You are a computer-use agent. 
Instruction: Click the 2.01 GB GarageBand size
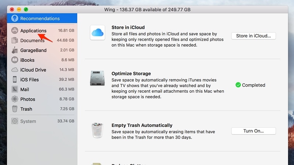pos(67,50)
